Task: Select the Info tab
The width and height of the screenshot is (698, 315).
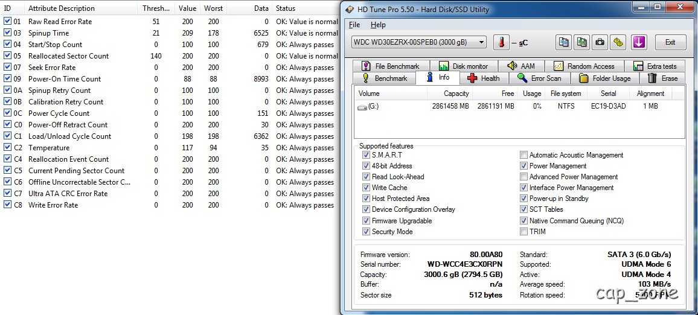Action: tap(438, 77)
